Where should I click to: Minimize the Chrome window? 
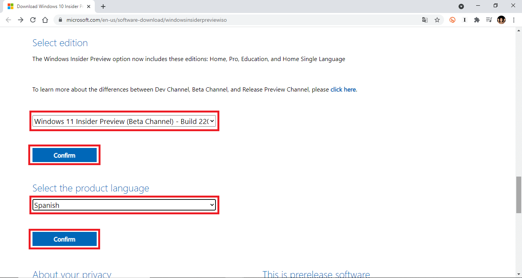(478, 6)
